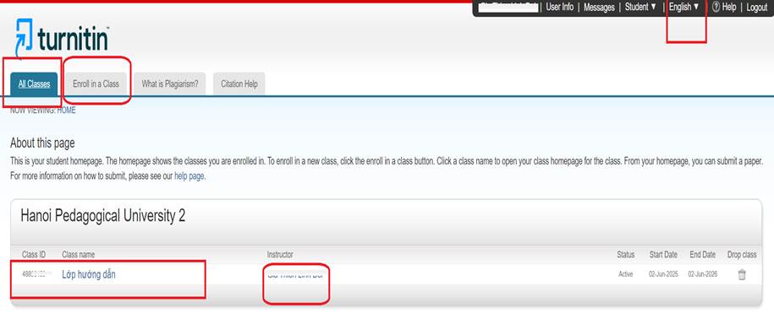Viewport: 774px width, 313px height.
Task: Click the instructor name link
Action: click(x=295, y=275)
